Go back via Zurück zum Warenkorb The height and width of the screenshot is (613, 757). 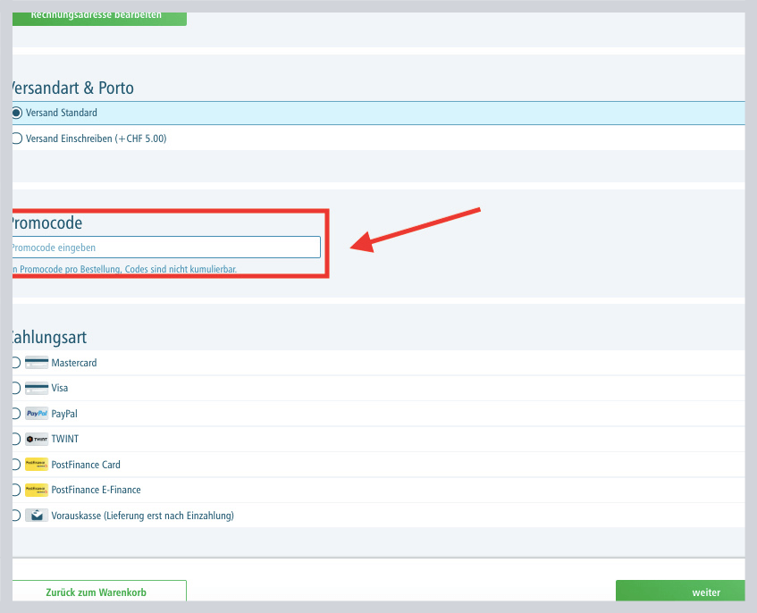98,592
